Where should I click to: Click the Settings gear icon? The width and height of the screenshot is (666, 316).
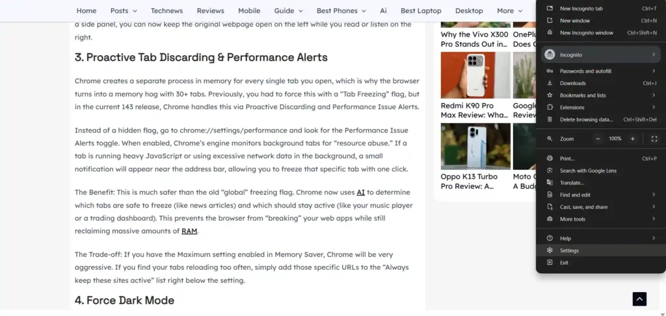[x=550, y=250]
